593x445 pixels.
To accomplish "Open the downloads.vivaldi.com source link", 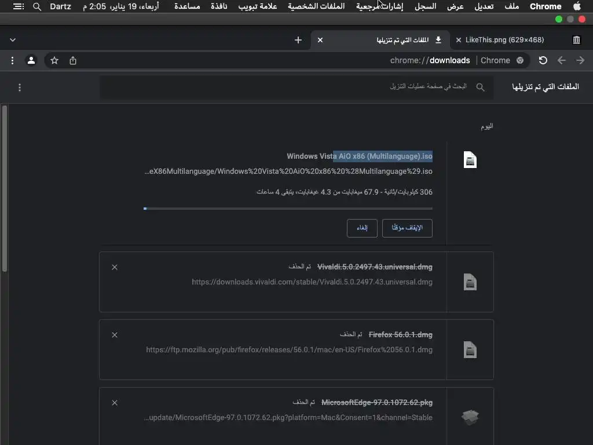I will pos(312,282).
